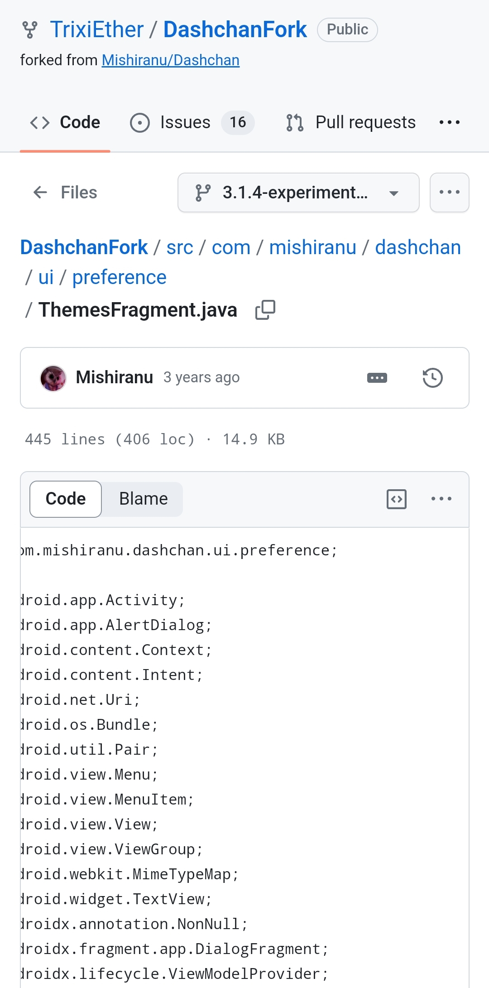Click Mishiranu's avatar image

pos(53,378)
